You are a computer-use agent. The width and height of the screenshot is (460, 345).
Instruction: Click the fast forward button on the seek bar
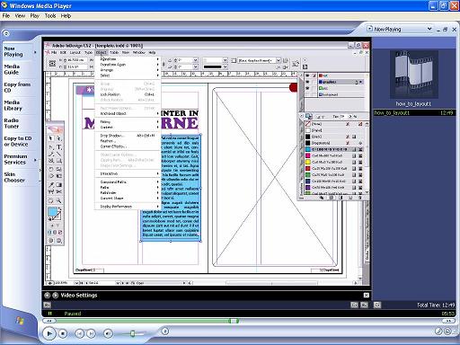(448, 321)
